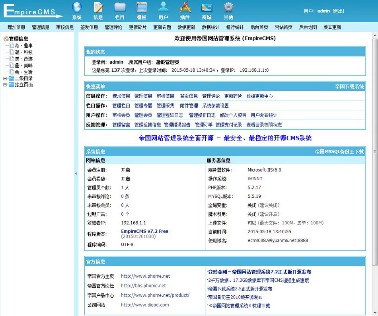Select 排行统计 in the top menu bar
Screen dimensions: 378x316
tap(235, 27)
